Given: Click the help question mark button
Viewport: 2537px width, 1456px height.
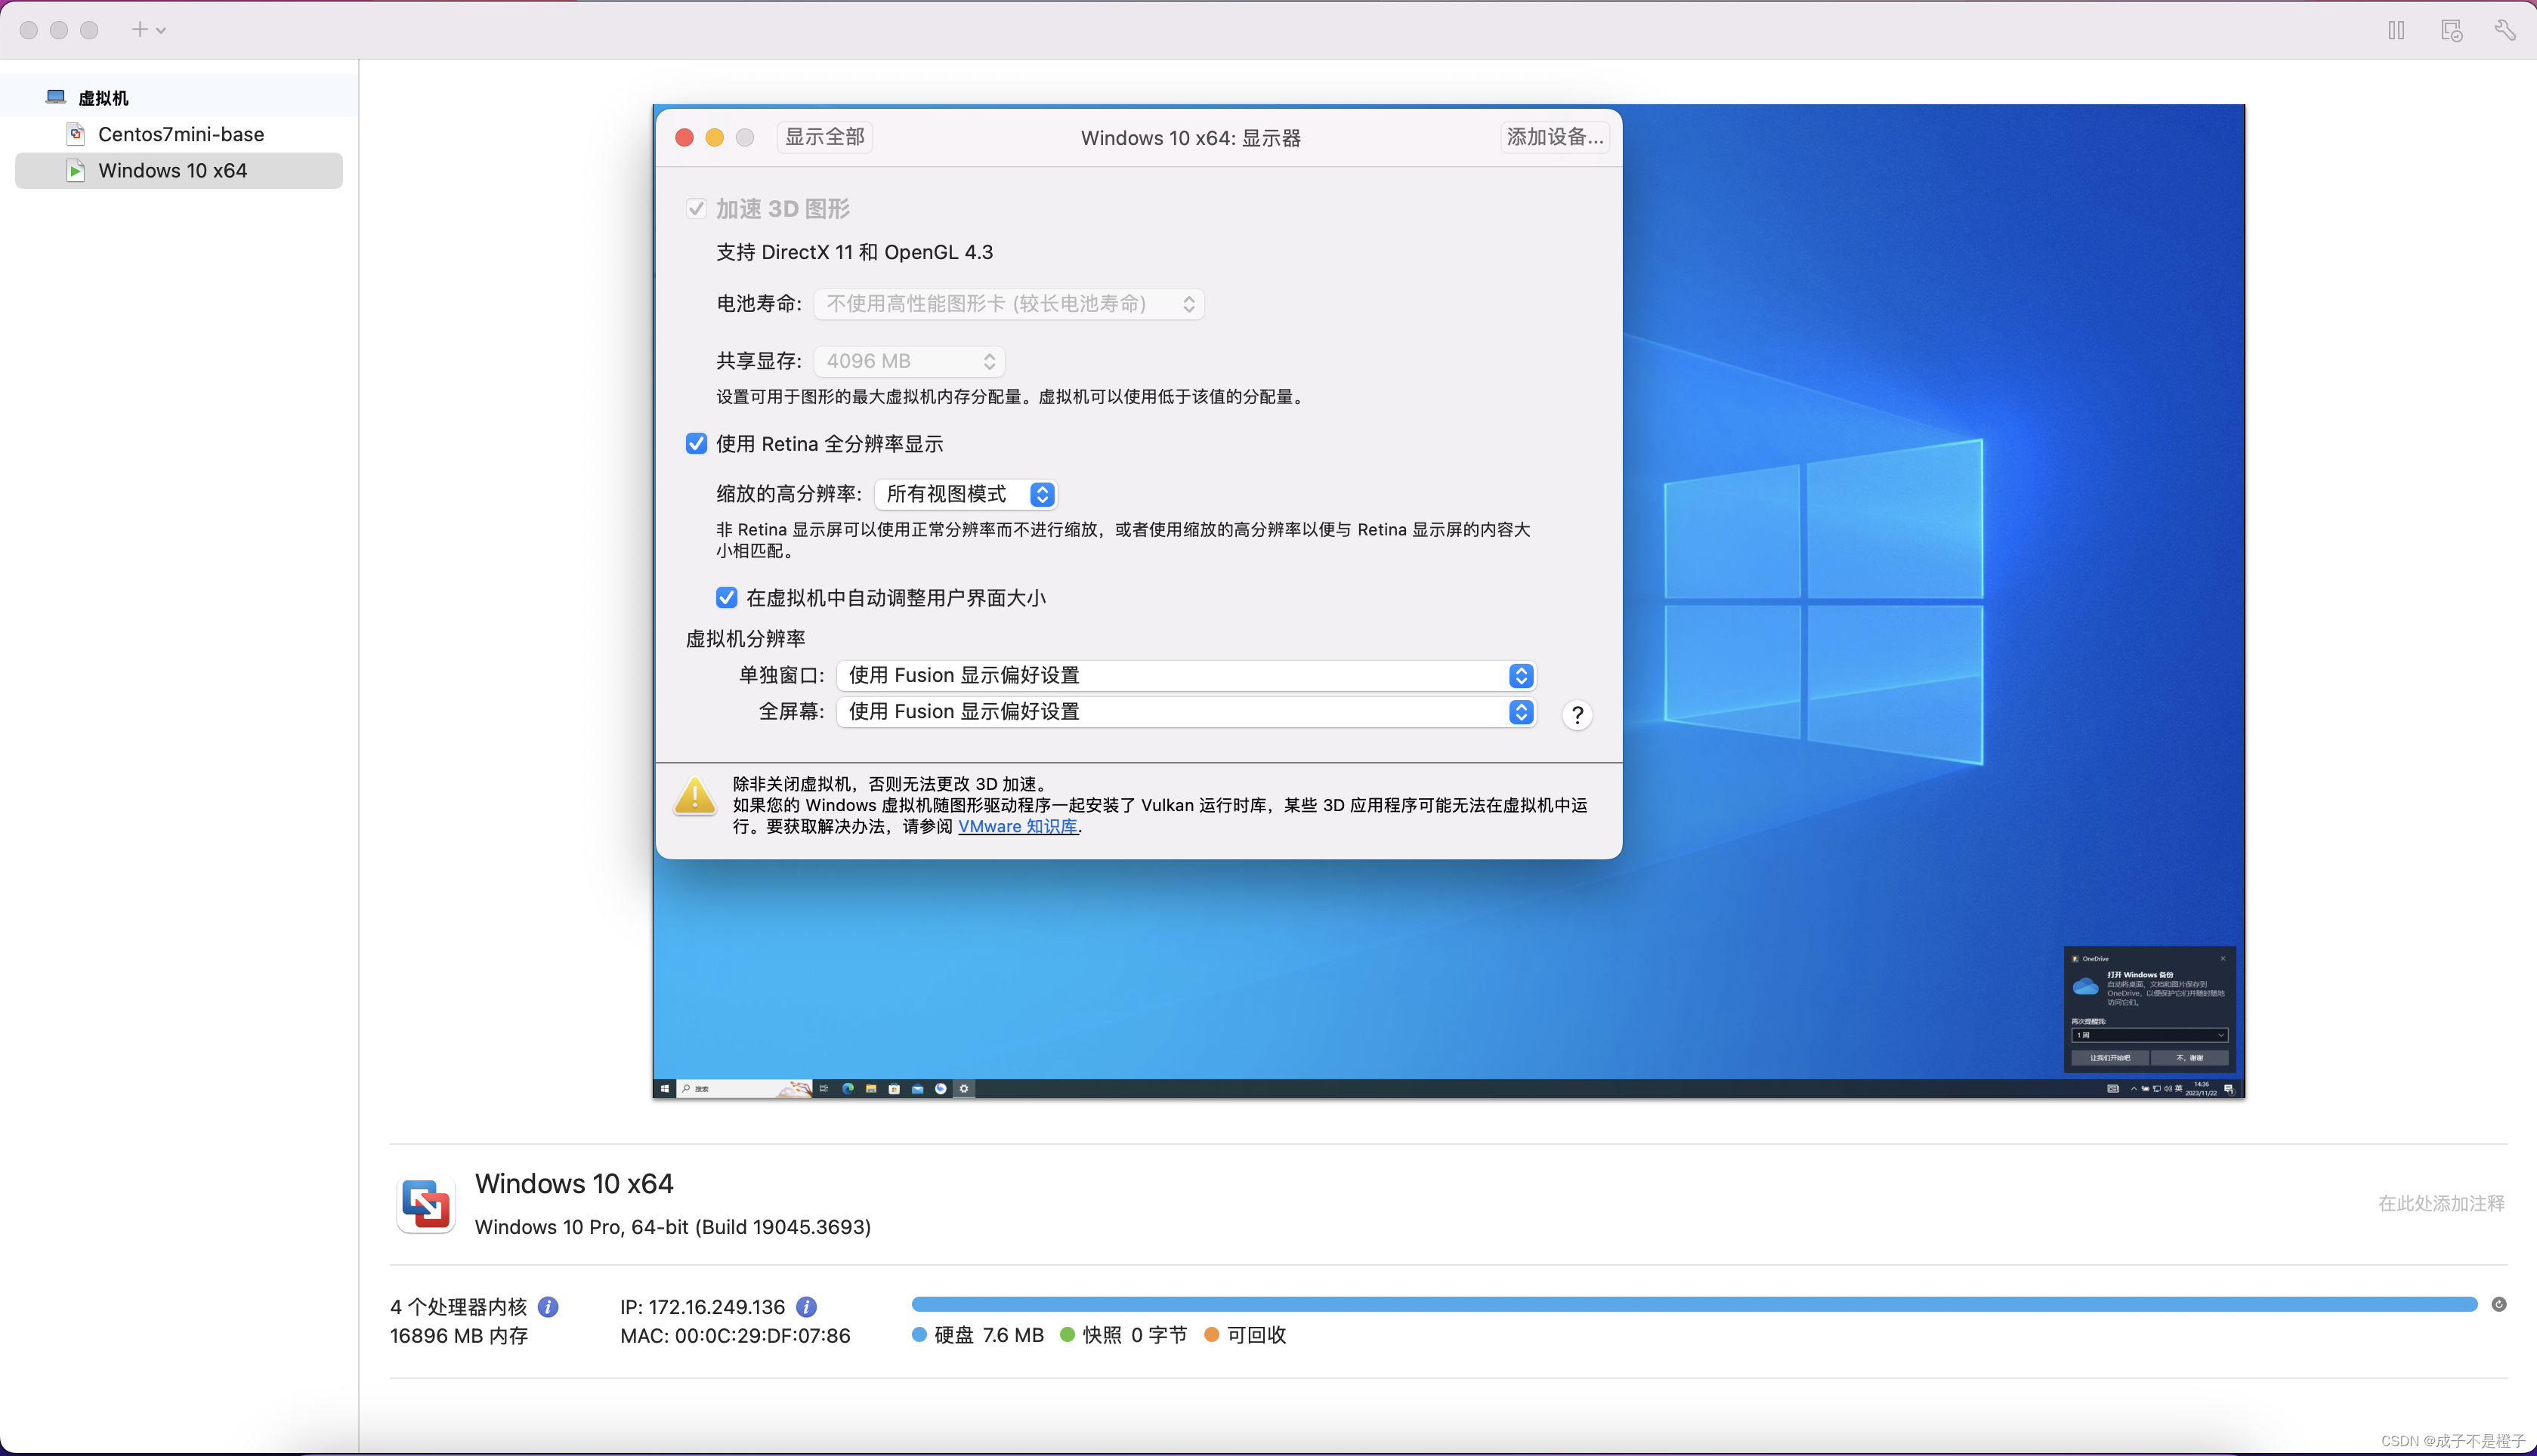Looking at the screenshot, I should (1577, 715).
